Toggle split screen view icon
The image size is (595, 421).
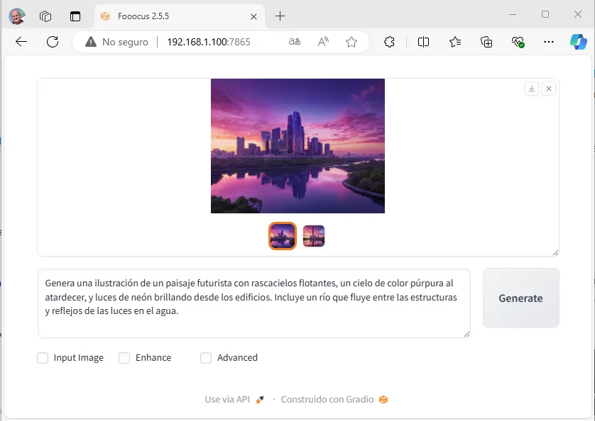[x=424, y=42]
